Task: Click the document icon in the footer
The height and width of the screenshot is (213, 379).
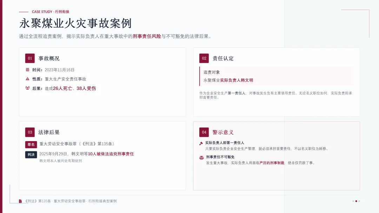Action: point(20,201)
